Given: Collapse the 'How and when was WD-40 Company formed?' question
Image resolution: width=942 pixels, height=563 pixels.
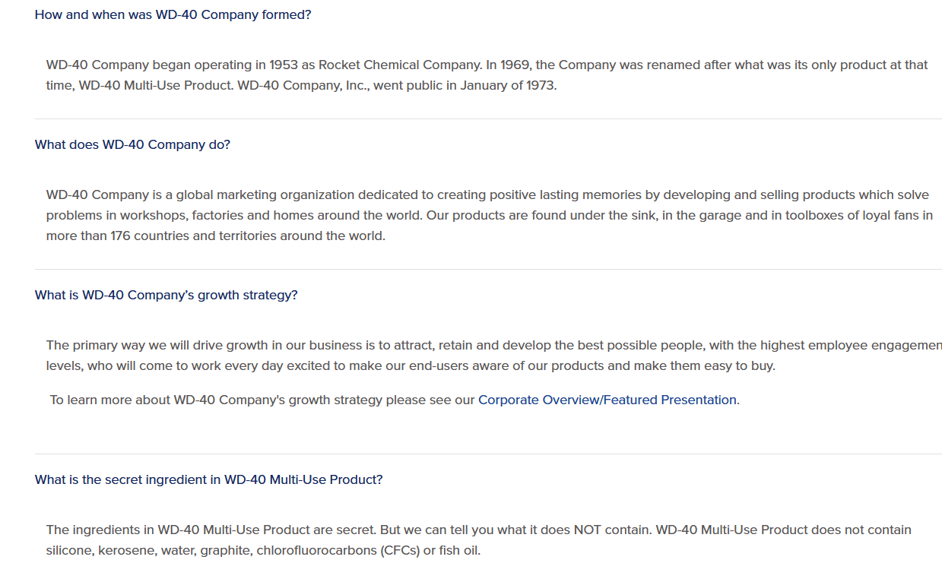Looking at the screenshot, I should (173, 14).
